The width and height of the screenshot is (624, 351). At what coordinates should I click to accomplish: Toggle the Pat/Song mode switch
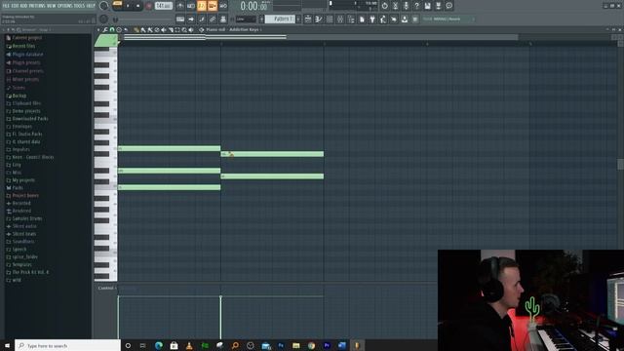click(117, 5)
